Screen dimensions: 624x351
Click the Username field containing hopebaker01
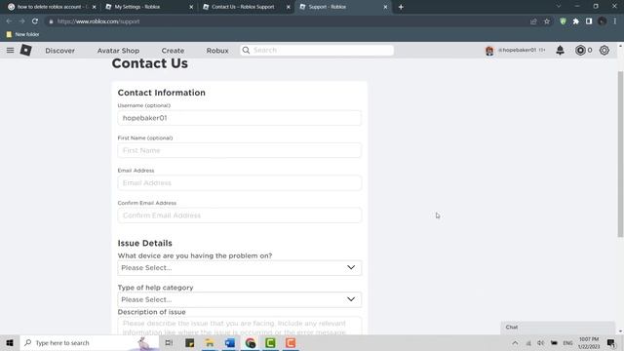click(x=240, y=118)
